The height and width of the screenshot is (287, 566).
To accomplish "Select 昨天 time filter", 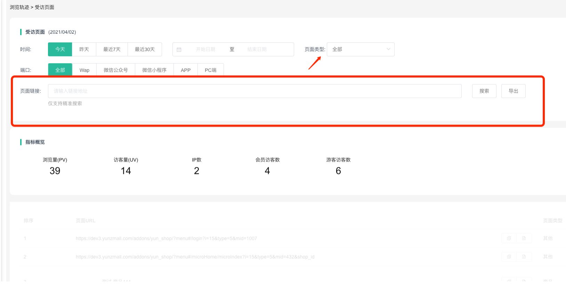I will click(84, 49).
